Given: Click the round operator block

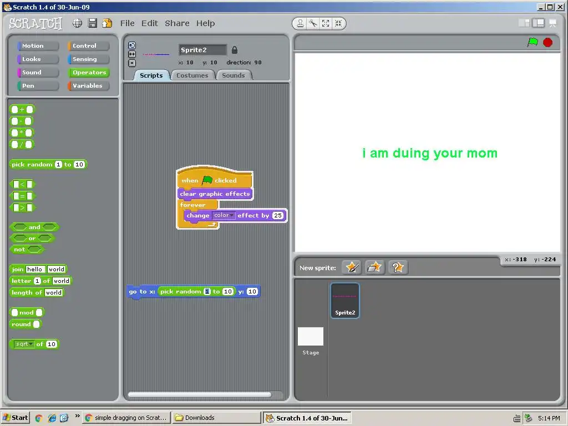Looking at the screenshot, I should (26, 324).
